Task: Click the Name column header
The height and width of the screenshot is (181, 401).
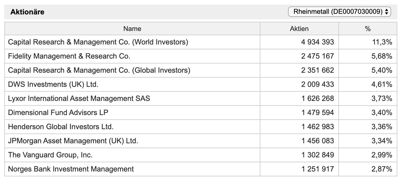Action: coord(132,29)
